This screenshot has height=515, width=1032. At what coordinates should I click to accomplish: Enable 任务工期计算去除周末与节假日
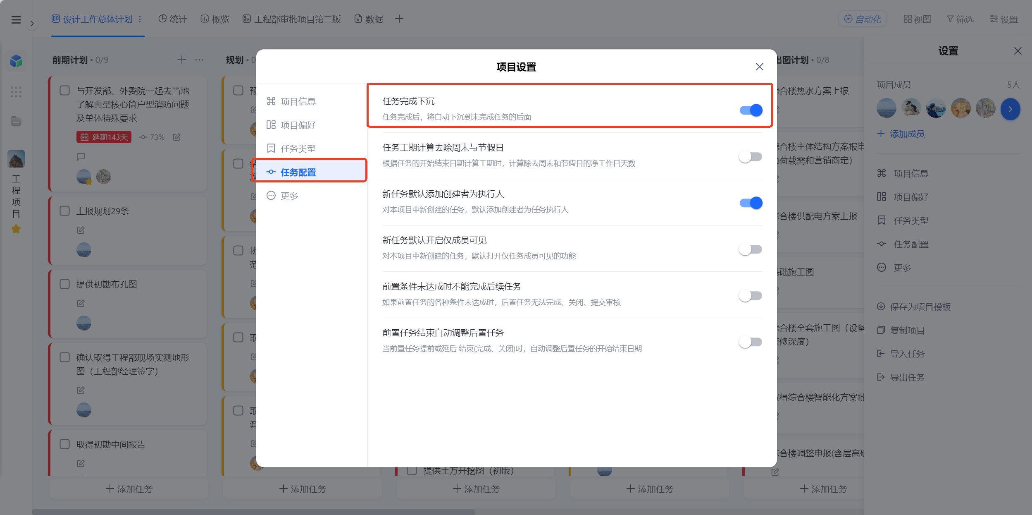[751, 157]
